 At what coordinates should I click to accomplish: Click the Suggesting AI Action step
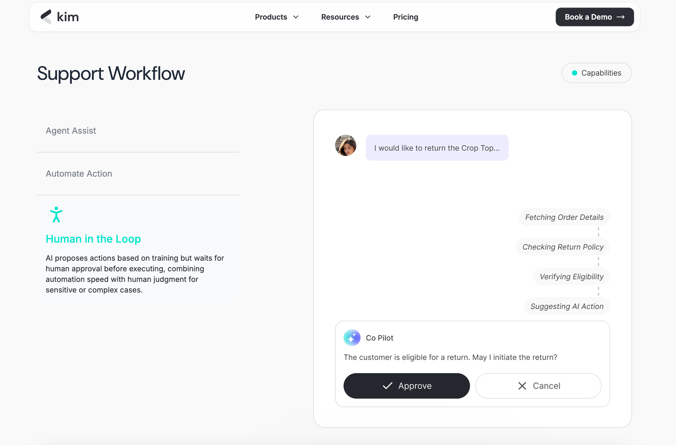pos(567,306)
